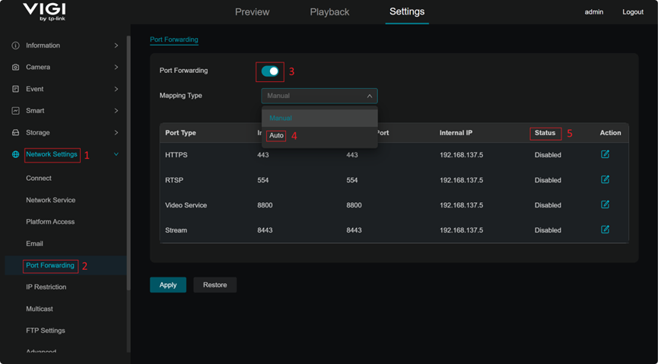Image resolution: width=658 pixels, height=364 pixels.
Task: Click the Event sidebar icon
Action: (x=15, y=89)
